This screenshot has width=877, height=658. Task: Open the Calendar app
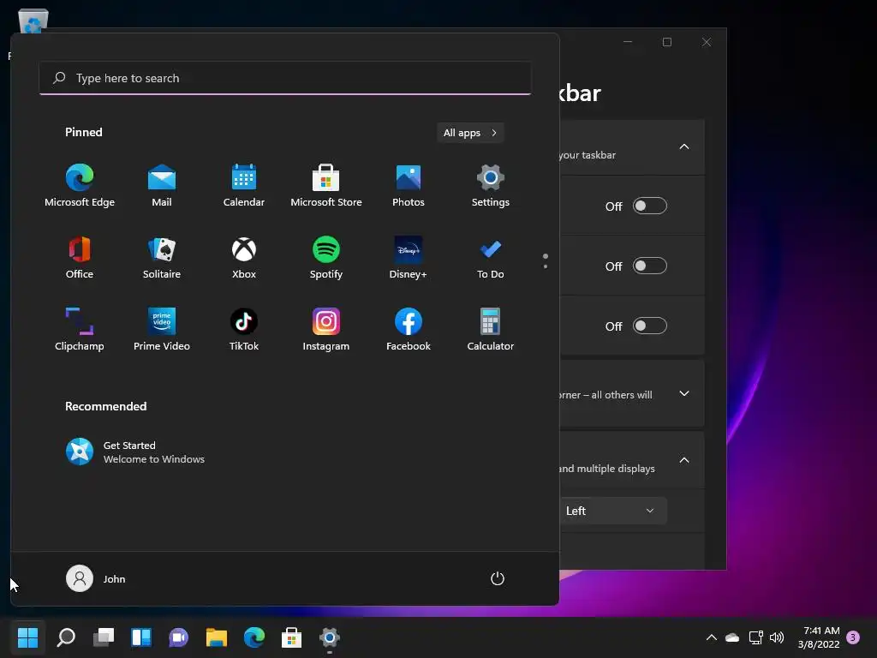244,186
